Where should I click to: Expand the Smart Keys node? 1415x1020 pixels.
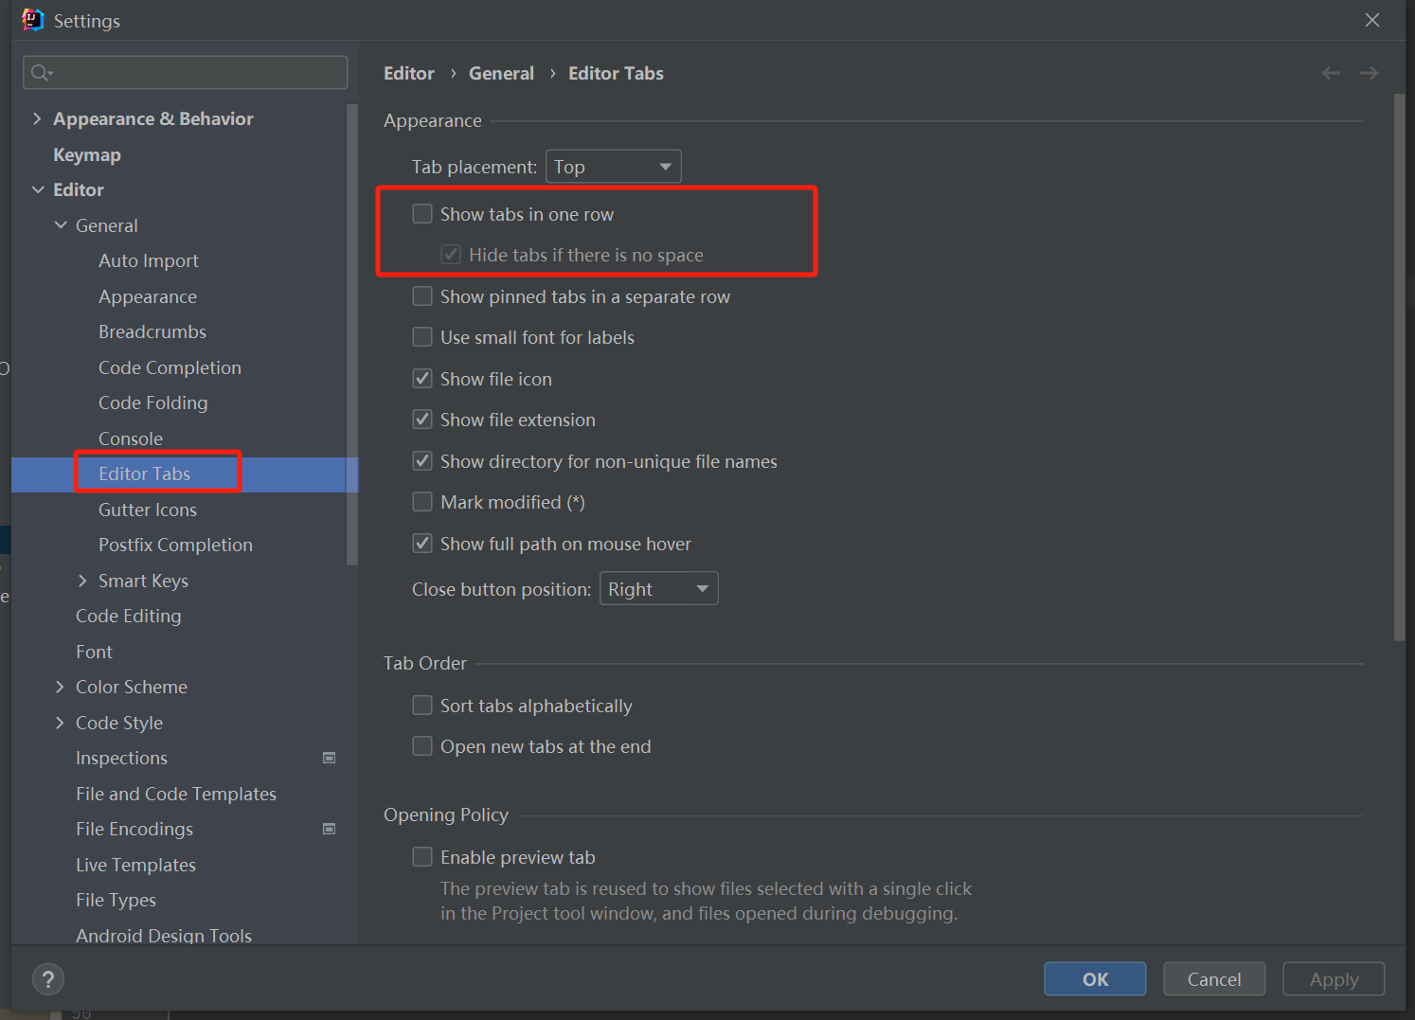[x=82, y=581]
